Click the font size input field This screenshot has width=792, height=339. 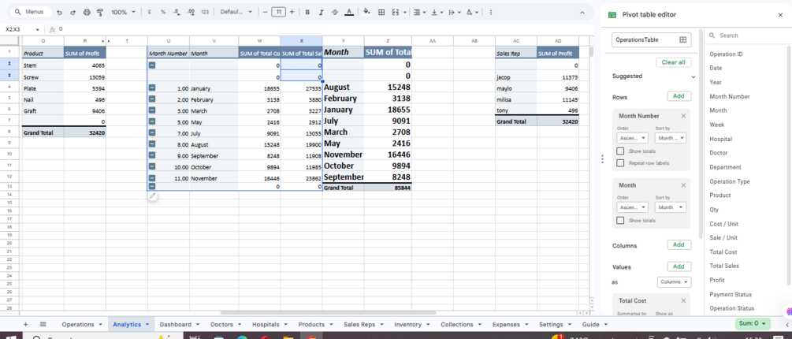(278, 12)
